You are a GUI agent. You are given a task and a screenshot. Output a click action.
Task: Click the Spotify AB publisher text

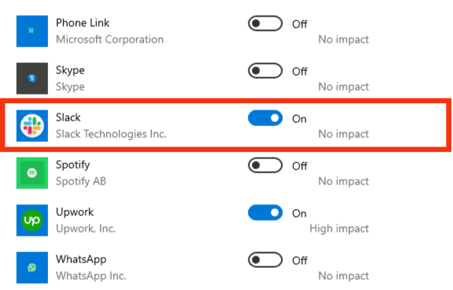point(81,181)
